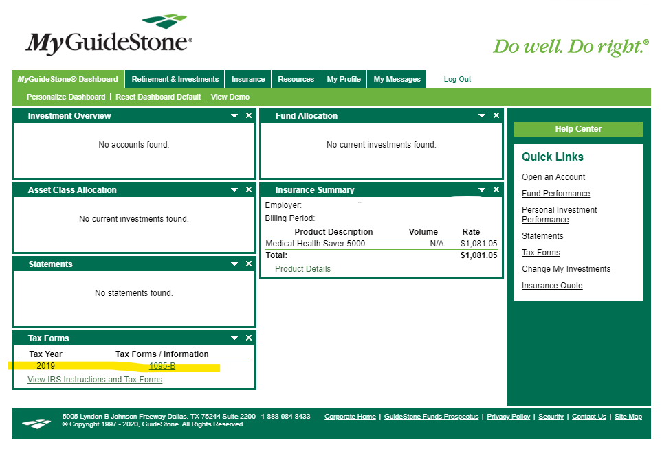The height and width of the screenshot is (449, 671).
Task: Collapse the Investment Overview panel arrow
Action: [x=234, y=116]
